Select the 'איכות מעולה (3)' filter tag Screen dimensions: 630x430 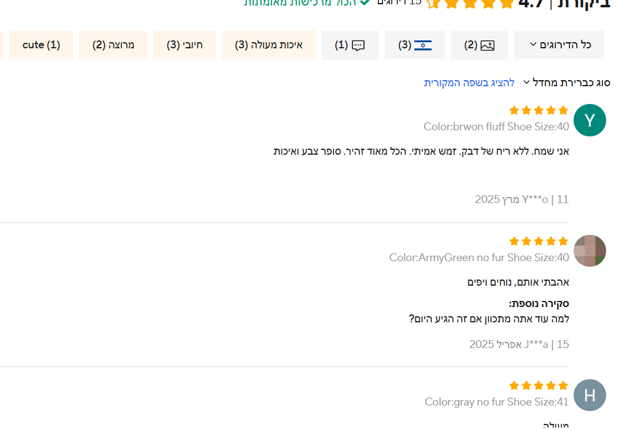[268, 45]
